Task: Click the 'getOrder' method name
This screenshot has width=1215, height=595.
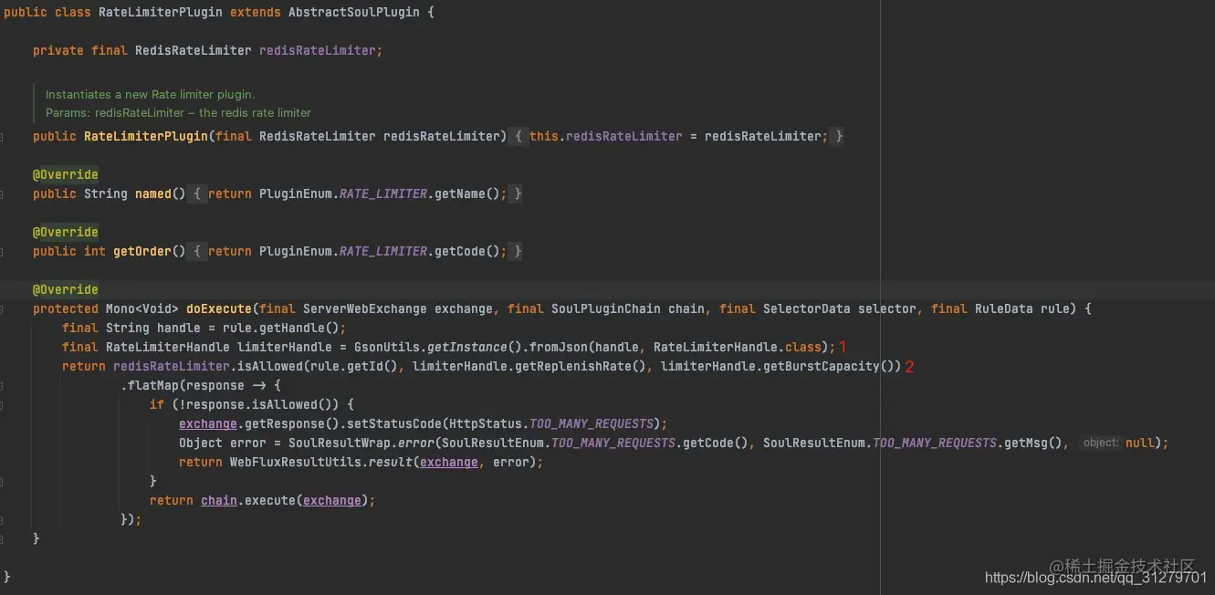Action: tap(142, 251)
